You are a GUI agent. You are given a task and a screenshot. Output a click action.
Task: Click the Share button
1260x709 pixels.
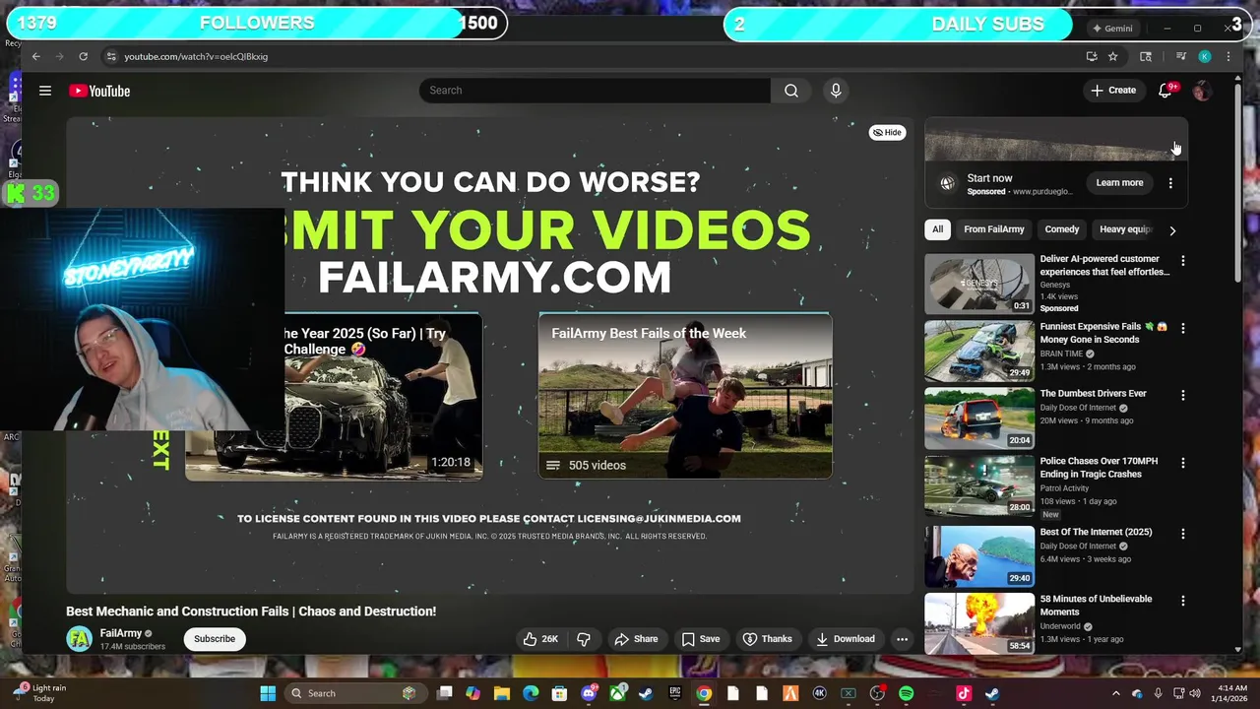(636, 639)
